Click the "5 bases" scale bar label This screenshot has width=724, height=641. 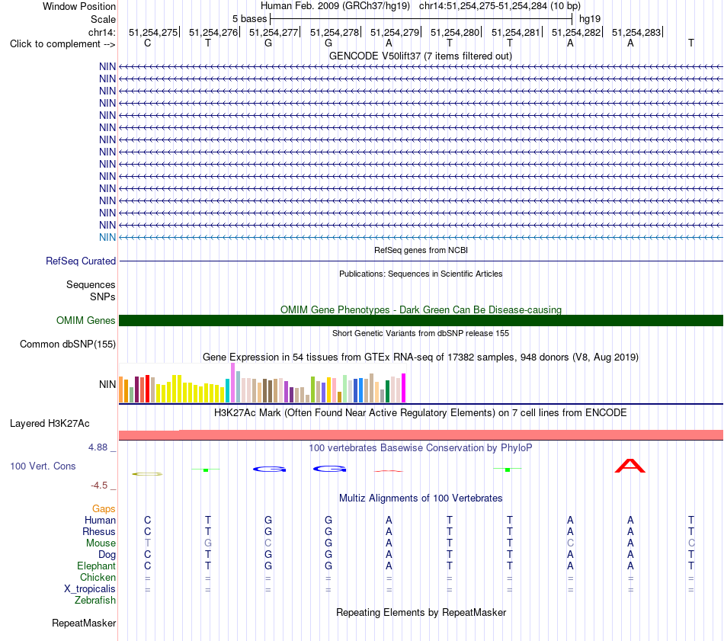point(249,19)
